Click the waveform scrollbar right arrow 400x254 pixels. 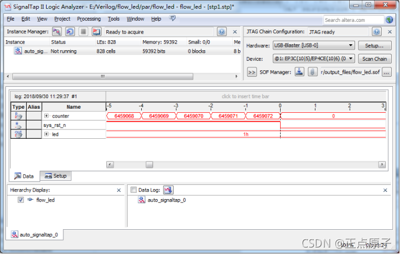(382, 165)
